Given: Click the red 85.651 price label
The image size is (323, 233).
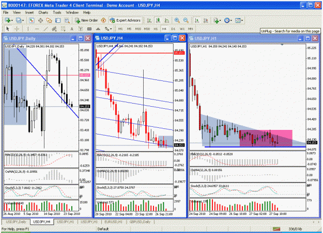Looking at the screenshot, I should point(179,53).
